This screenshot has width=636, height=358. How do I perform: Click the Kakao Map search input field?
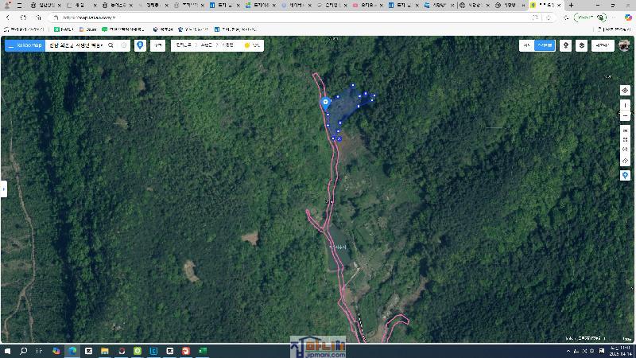[76, 45]
